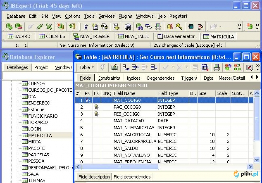Click the insert field arrow icon

135,67
